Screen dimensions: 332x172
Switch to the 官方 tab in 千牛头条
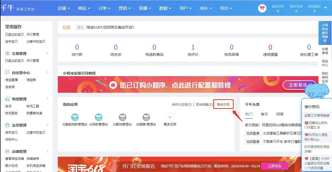[264, 114]
